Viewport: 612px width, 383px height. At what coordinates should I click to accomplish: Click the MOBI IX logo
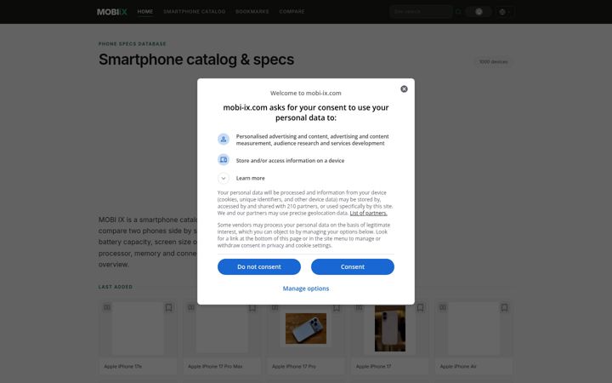point(112,12)
